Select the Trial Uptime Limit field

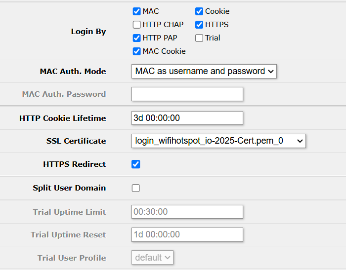[187, 212]
